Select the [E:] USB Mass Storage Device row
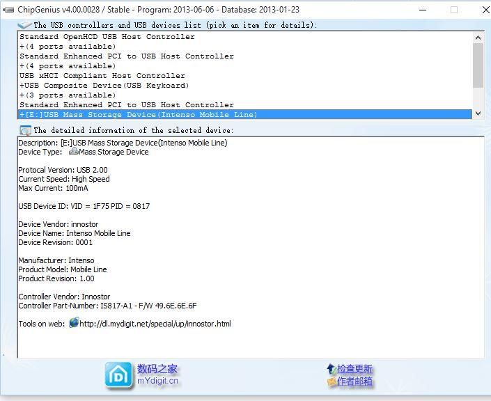The width and height of the screenshot is (491, 401). coord(245,114)
